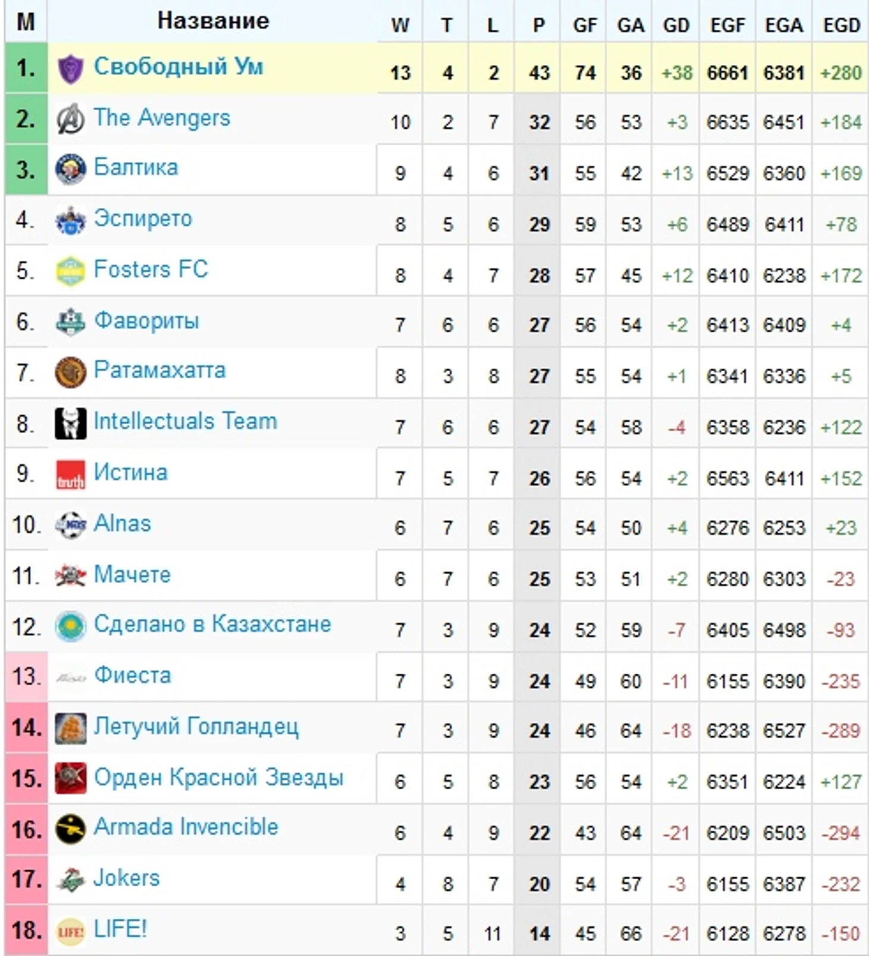Click the Intellectuals Team black-white avatar
Screen dimensions: 869x956
(x=70, y=423)
